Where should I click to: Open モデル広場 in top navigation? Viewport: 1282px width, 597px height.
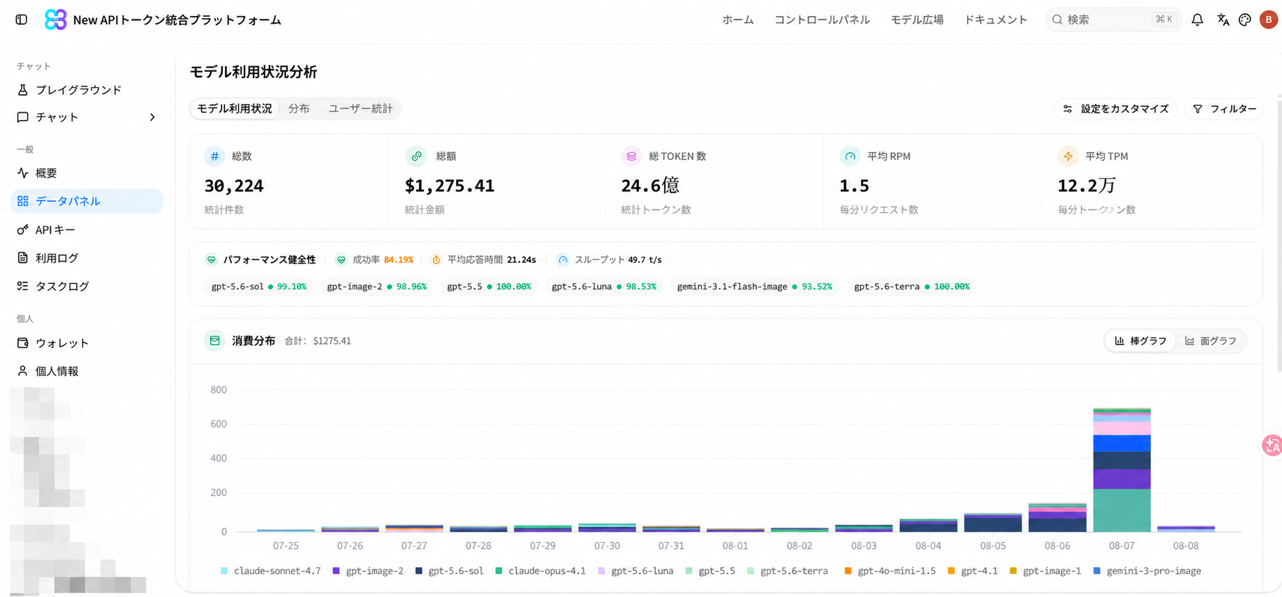(x=917, y=20)
